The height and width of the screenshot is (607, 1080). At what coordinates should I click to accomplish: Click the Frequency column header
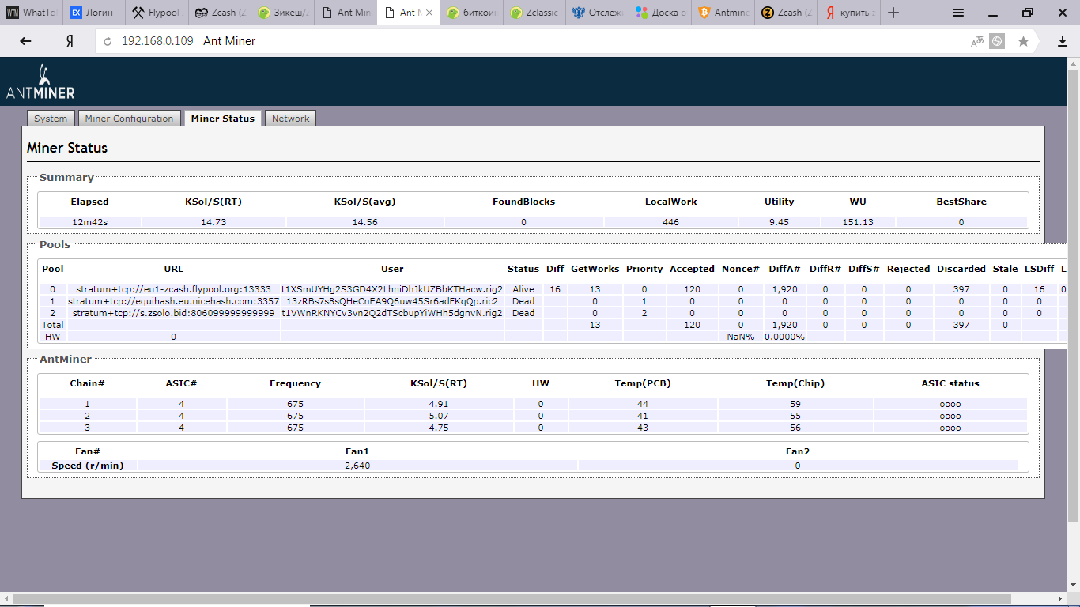coord(295,383)
